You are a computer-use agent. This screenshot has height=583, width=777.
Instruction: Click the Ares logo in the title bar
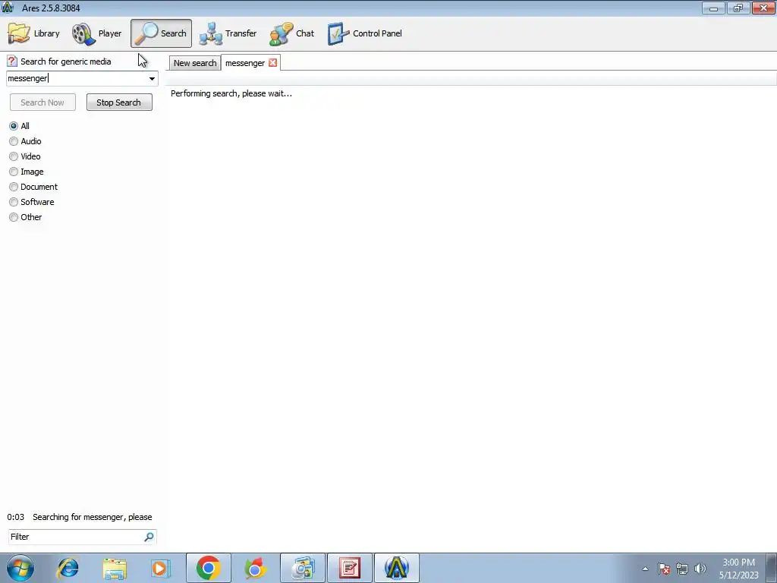pos(8,8)
